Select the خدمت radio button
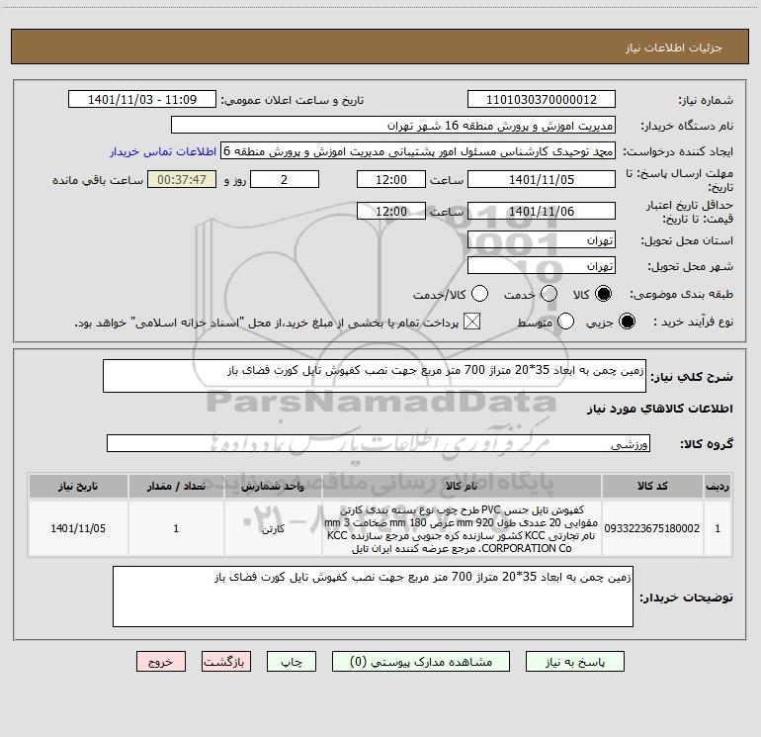Image resolution: width=761 pixels, height=737 pixels. [x=549, y=294]
